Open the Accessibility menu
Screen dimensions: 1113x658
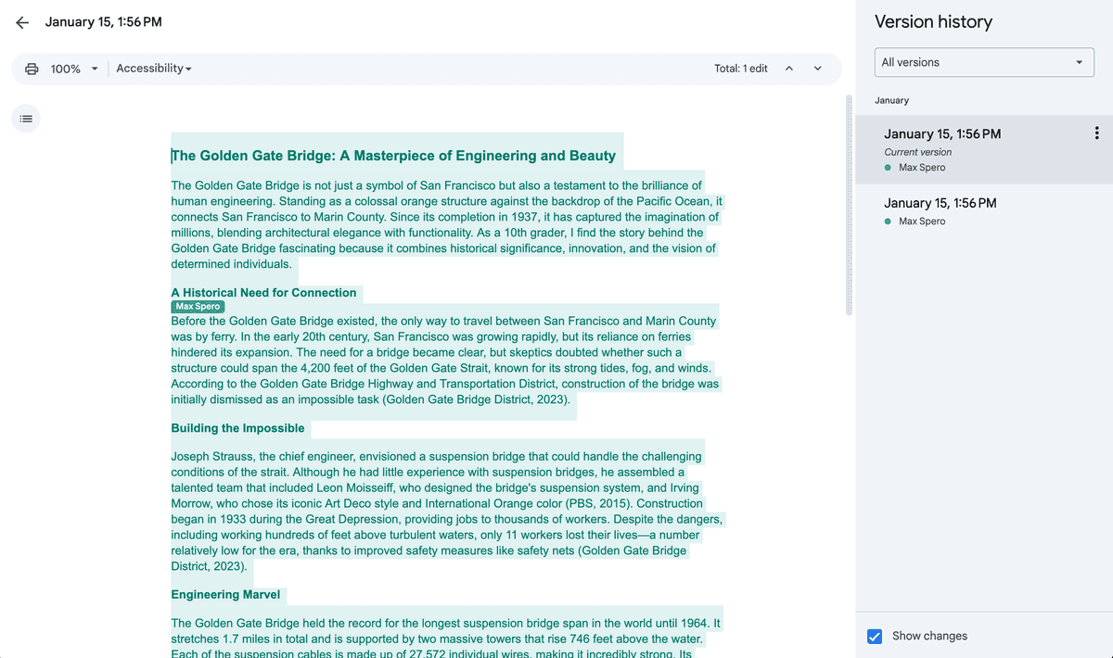[153, 67]
